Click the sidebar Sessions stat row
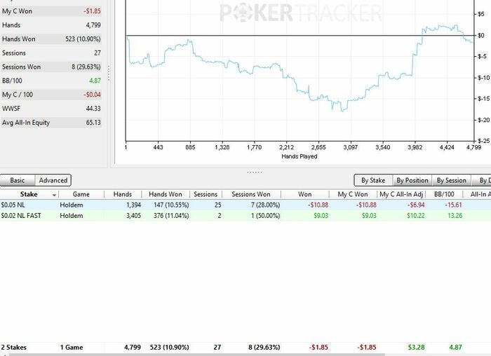This screenshot has width=491, height=356. coord(51,53)
